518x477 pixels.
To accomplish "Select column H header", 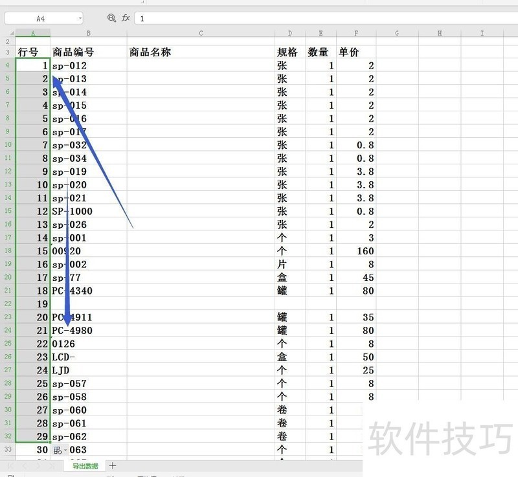I will [x=440, y=33].
